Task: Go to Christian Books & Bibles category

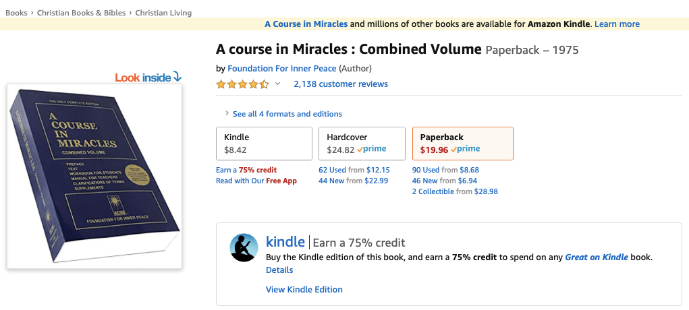Action: click(x=82, y=13)
